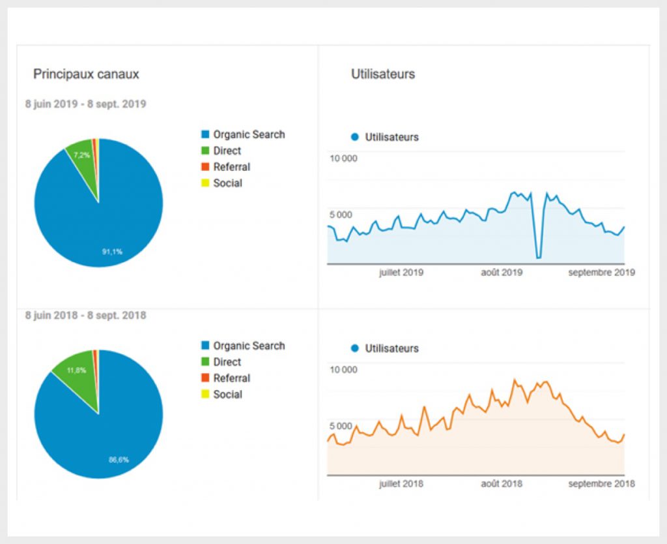Select the yellow Social swatch in 2018 legend
Viewport: 667px width, 544px height.
pyautogui.click(x=205, y=395)
